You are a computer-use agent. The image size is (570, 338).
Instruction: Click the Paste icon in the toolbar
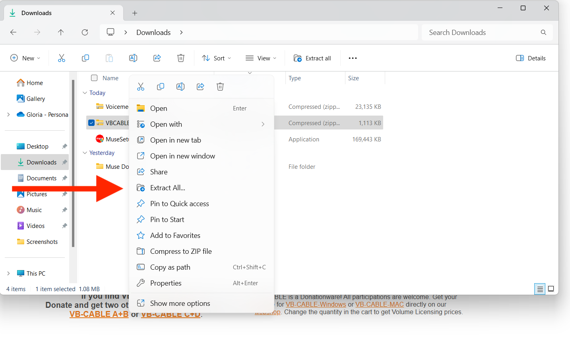tap(109, 58)
